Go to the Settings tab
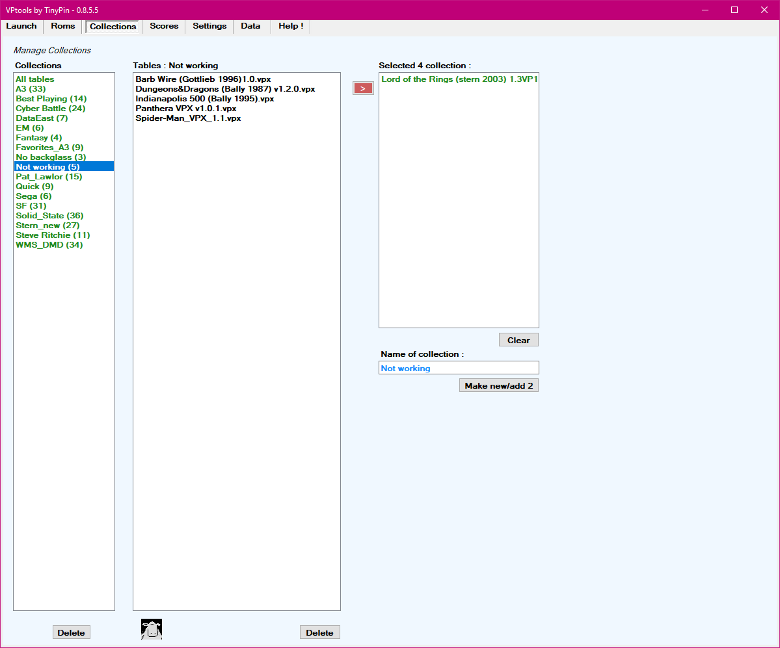The image size is (780, 648). [x=209, y=27]
